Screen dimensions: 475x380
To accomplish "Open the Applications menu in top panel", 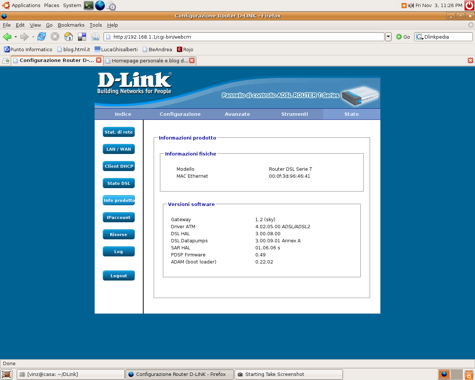I will (21, 5).
